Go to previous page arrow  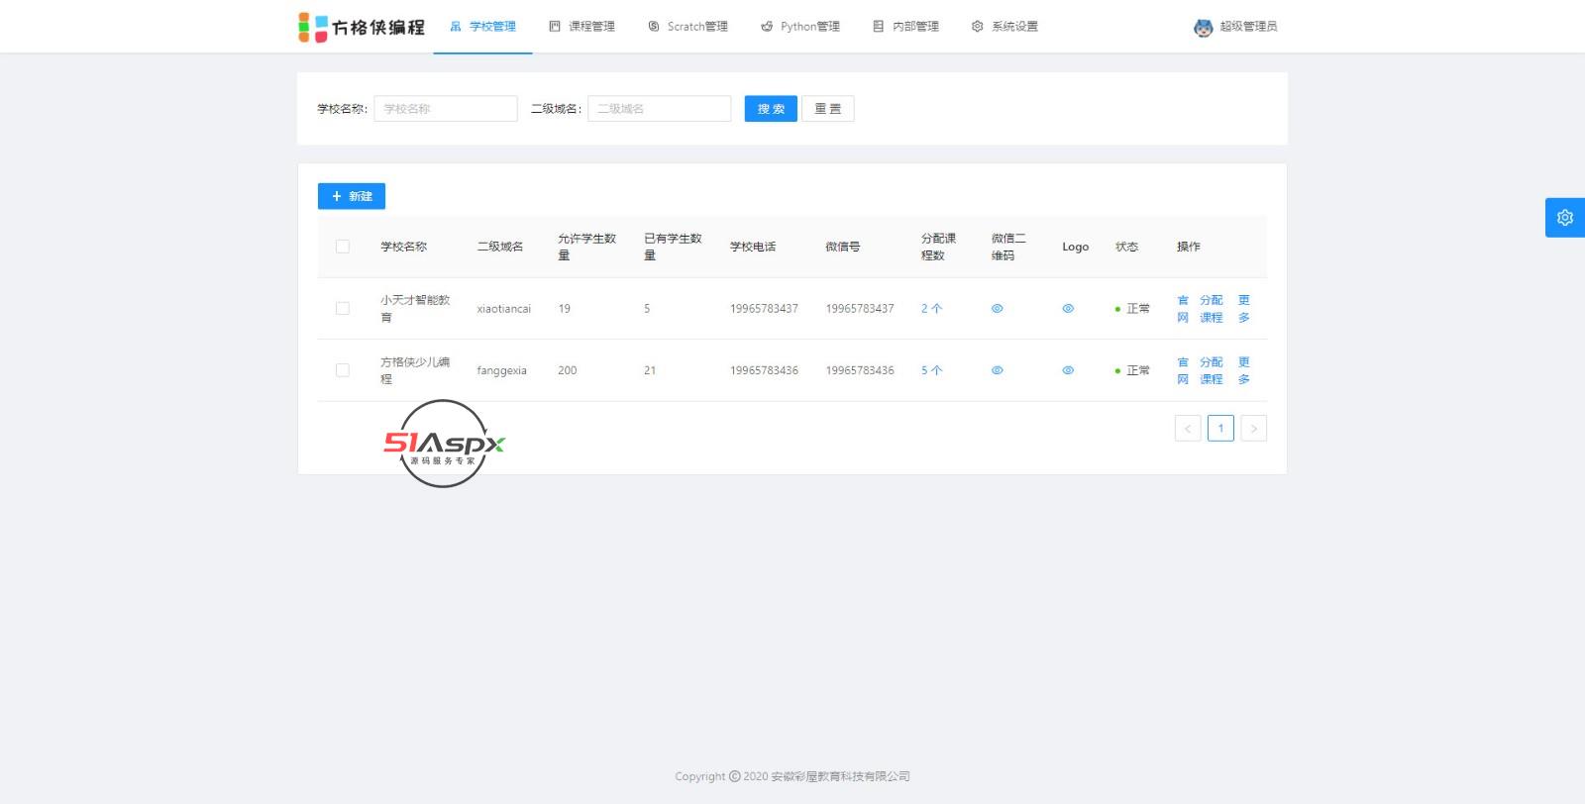(x=1188, y=429)
